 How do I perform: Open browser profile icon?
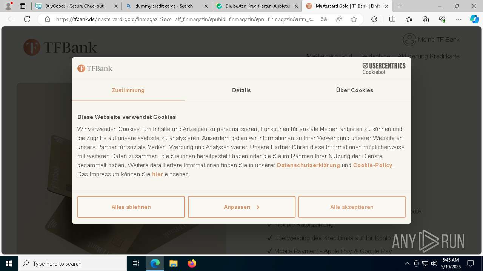[8, 6]
